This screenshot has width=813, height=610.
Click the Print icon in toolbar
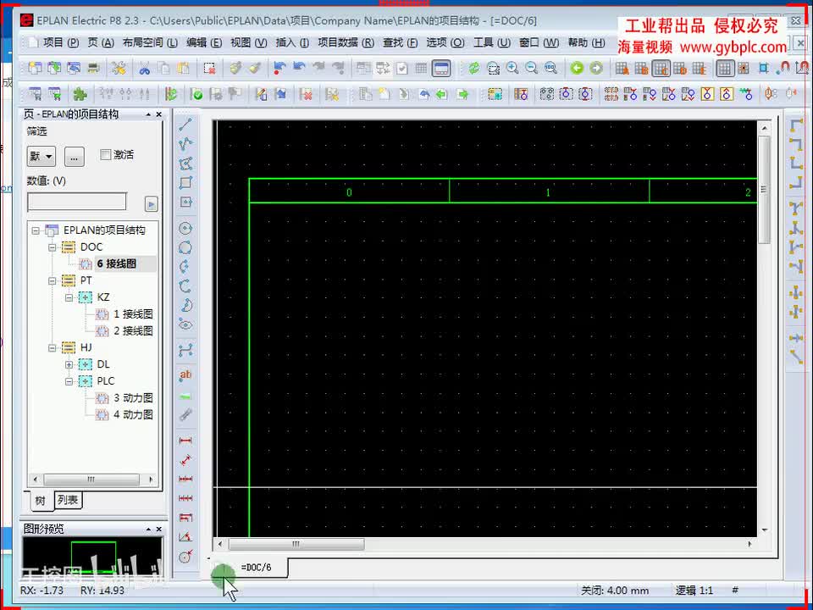point(93,68)
